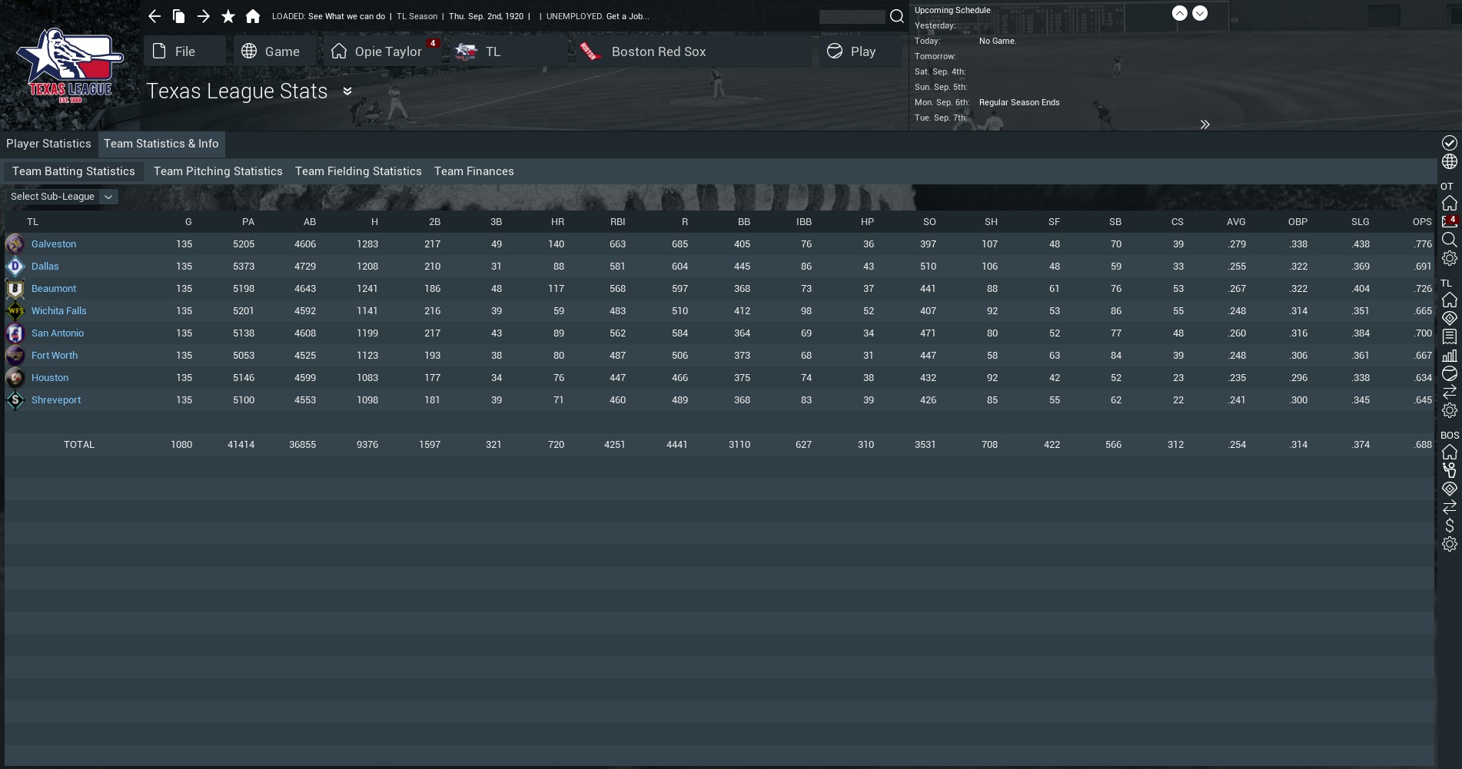Open BOS transactions arrows icon
Screen dimensions: 1462x769
coord(1449,507)
